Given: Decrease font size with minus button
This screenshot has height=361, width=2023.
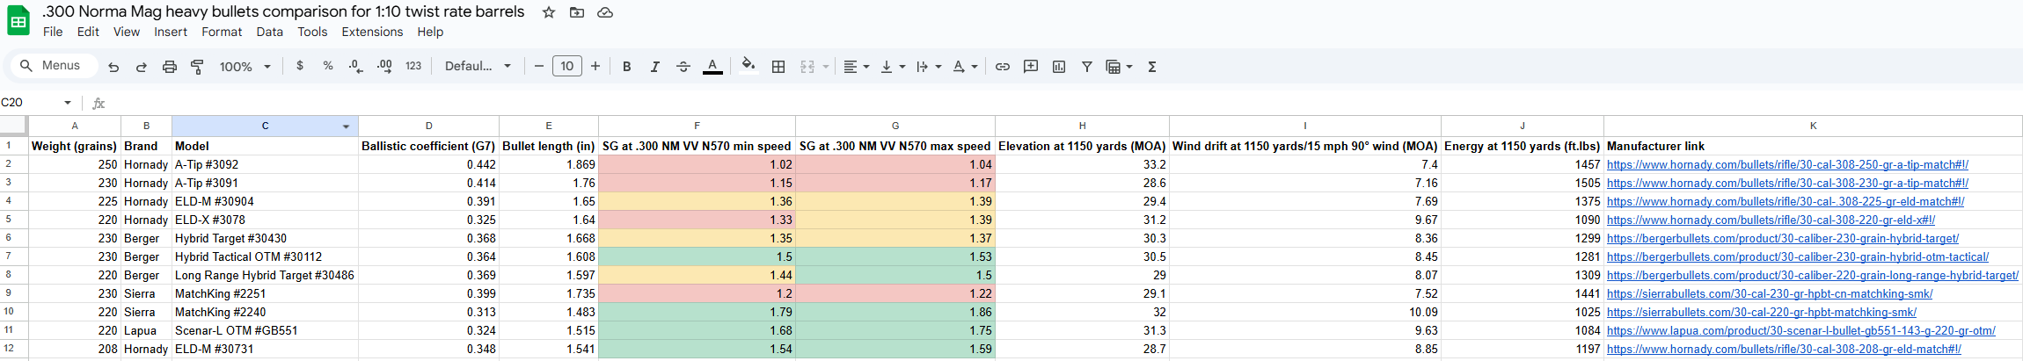Looking at the screenshot, I should 539,66.
